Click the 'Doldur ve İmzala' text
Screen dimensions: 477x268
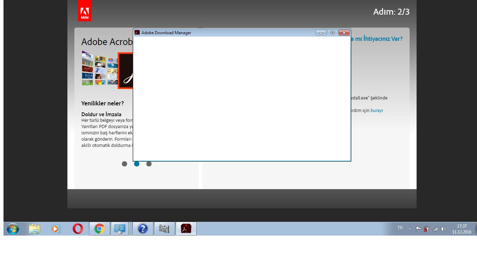pos(102,114)
